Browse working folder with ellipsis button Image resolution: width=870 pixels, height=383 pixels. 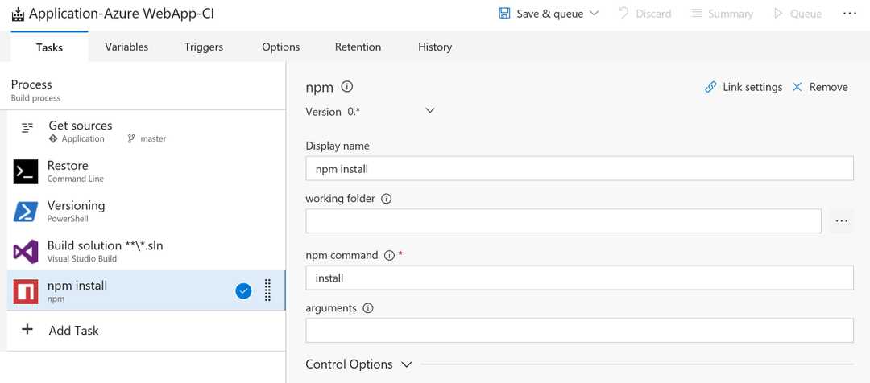(x=841, y=220)
